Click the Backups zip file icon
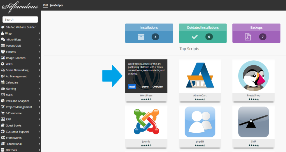The image size is (286, 152). 248,37
